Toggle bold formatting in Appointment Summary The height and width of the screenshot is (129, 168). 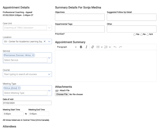click(81, 47)
